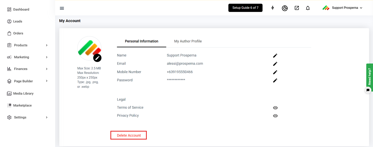The width and height of the screenshot is (373, 147).
Task: Click the lightning bolt quick actions icon
Action: (x=273, y=8)
